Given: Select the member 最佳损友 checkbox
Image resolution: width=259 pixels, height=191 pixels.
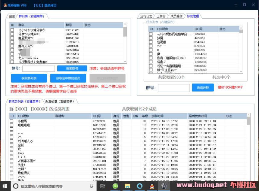Looking at the screenshot, I should 11,173.
